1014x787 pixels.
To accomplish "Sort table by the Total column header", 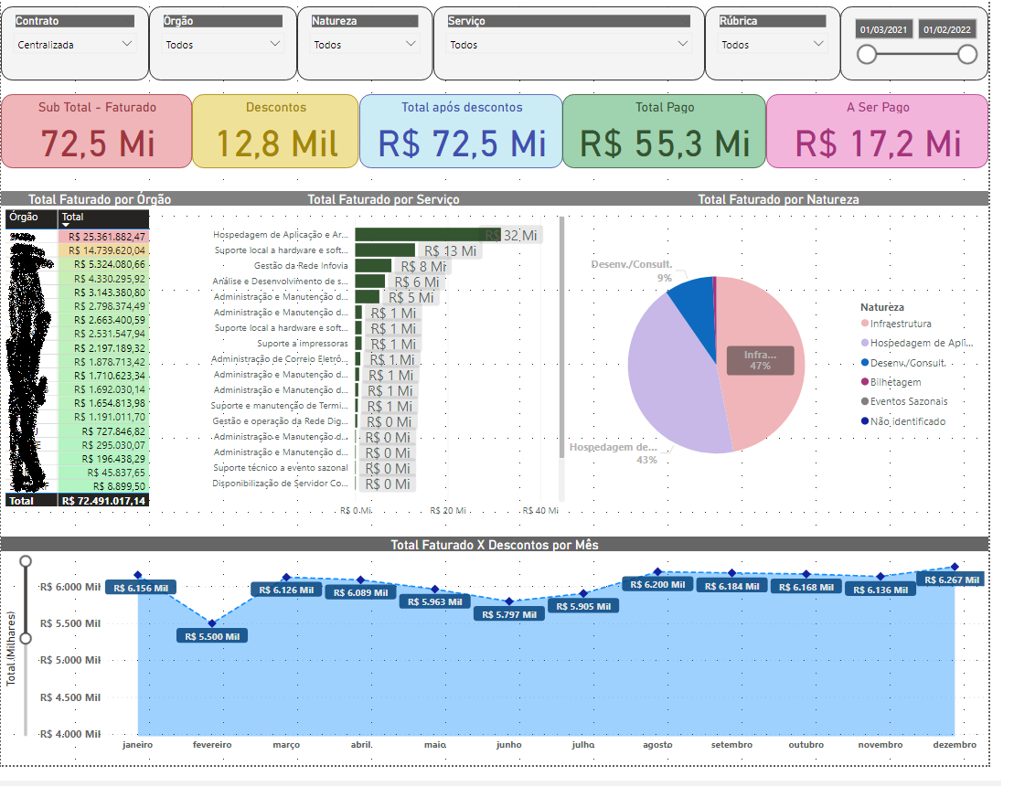I will tap(103, 218).
